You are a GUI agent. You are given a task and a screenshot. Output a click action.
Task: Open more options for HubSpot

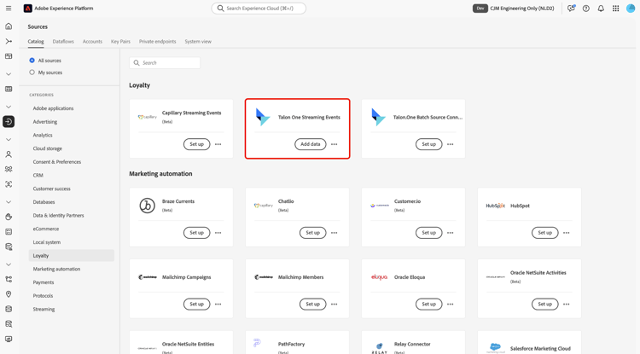[566, 233]
